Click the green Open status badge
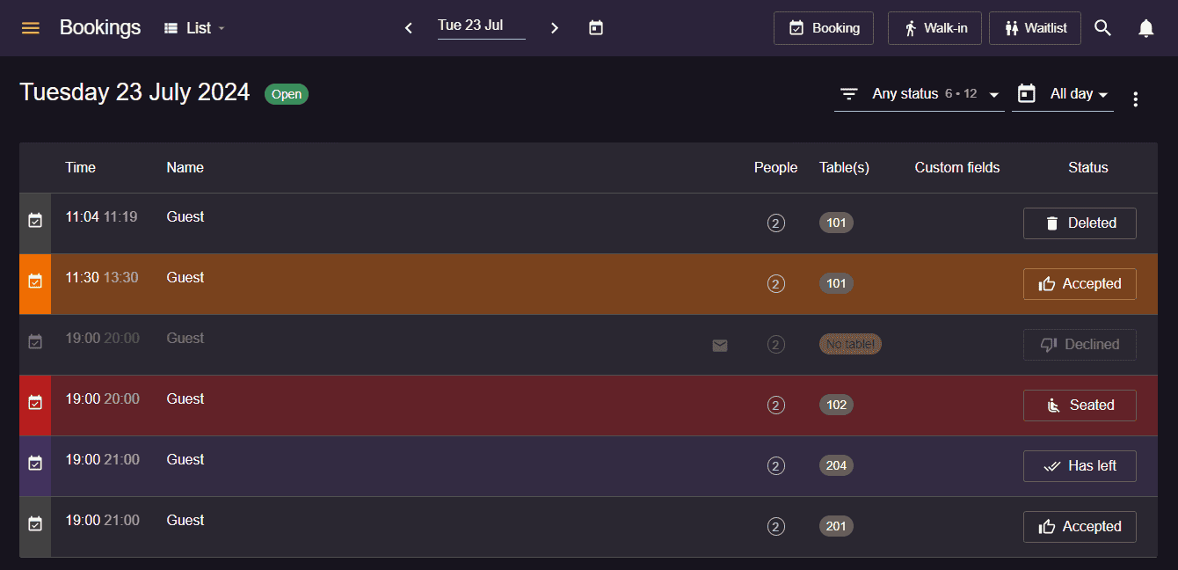1178x570 pixels. pos(286,93)
